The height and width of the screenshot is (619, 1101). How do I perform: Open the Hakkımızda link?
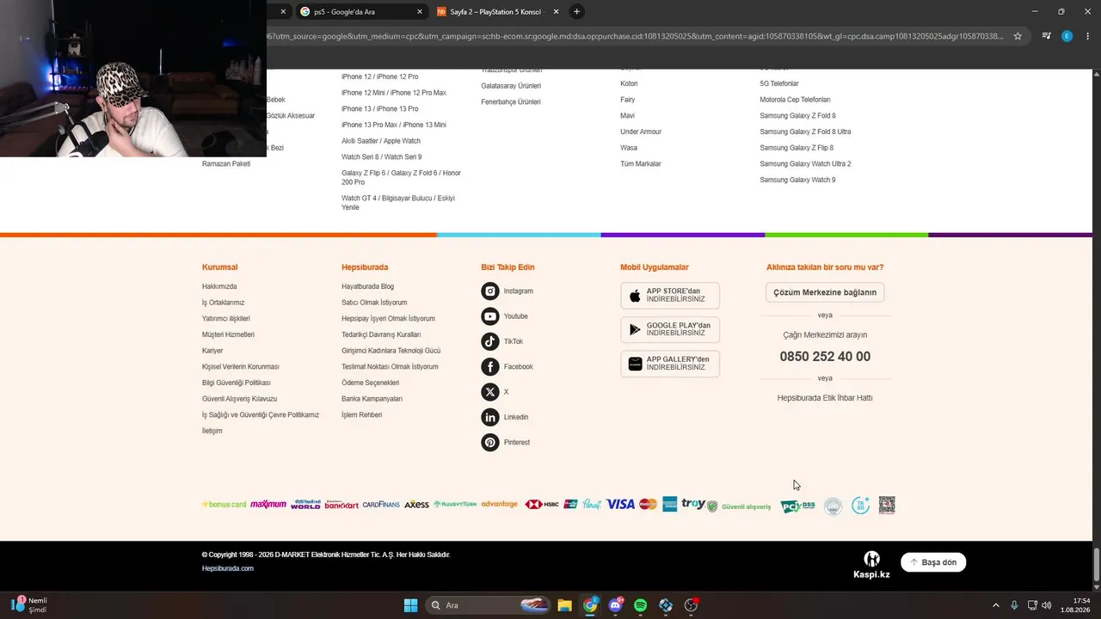click(x=219, y=286)
